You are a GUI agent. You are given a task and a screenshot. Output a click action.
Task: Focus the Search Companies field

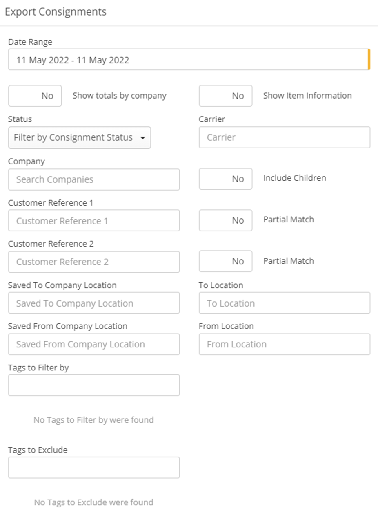point(94,179)
